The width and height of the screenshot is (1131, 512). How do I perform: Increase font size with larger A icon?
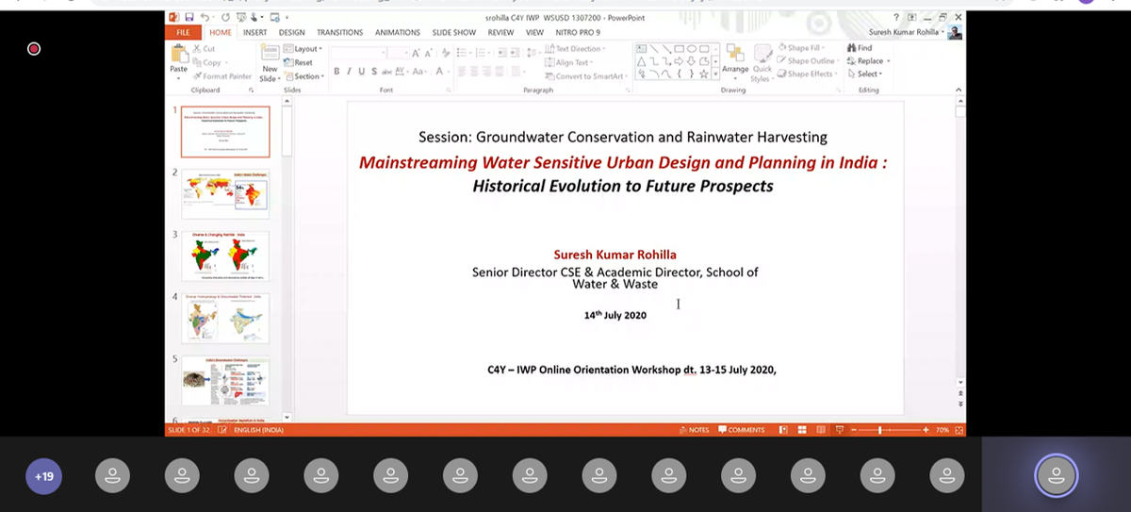[416, 54]
